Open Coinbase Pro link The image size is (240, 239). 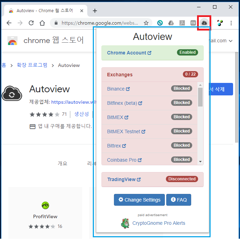(x=124, y=160)
